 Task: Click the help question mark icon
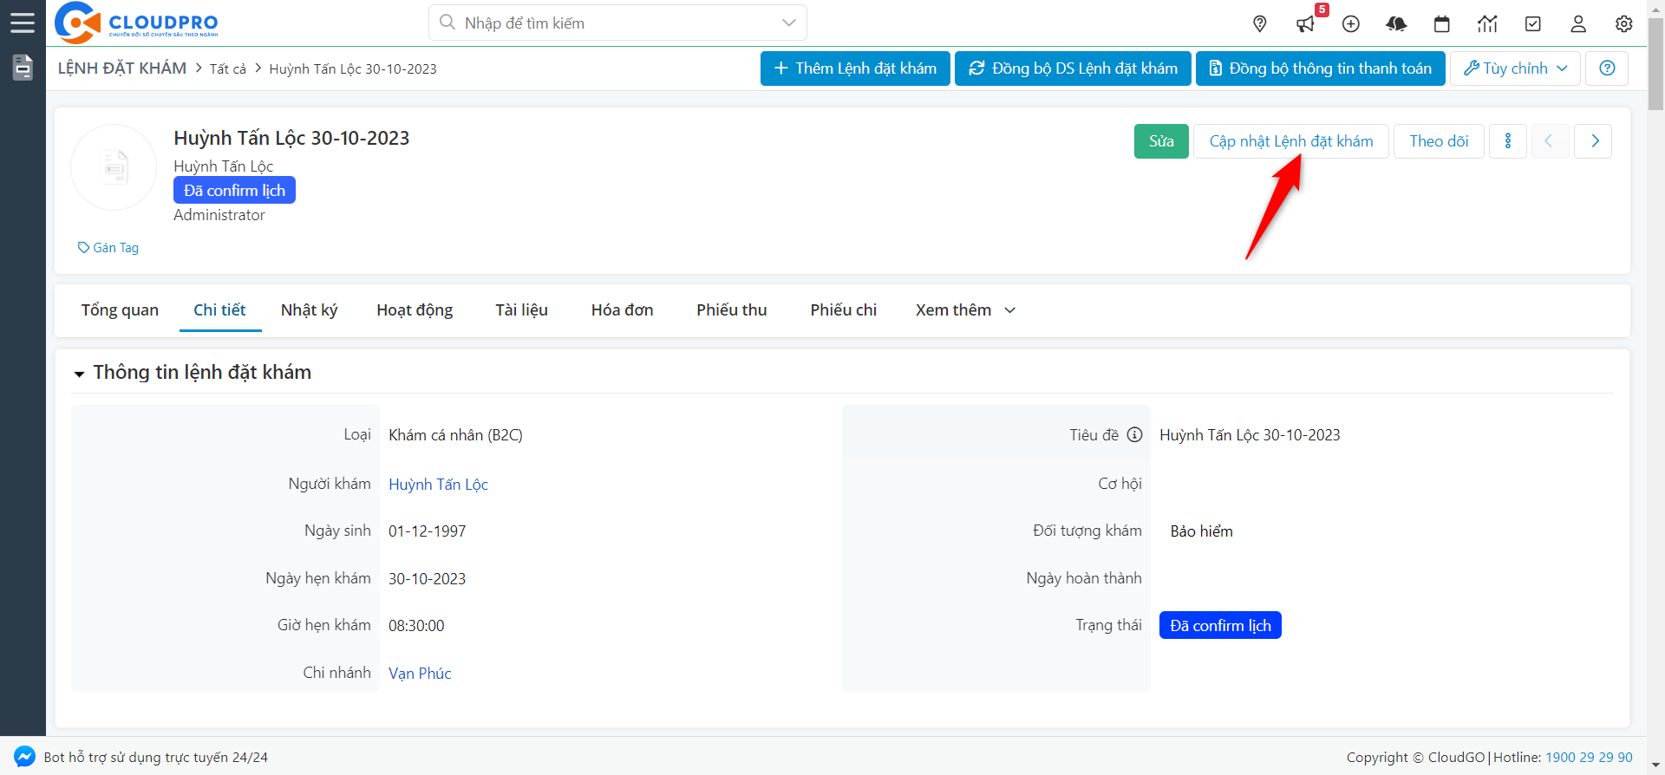pyautogui.click(x=1607, y=68)
